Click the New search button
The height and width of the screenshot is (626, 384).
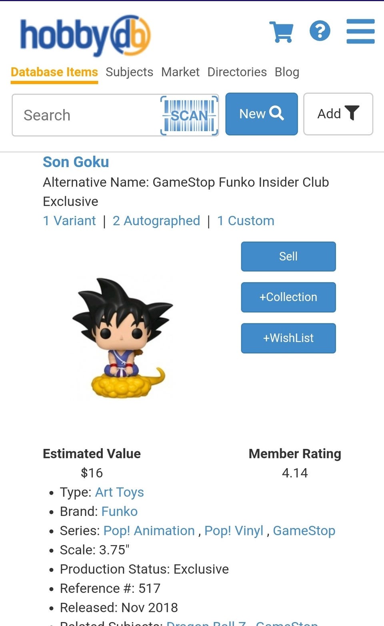(262, 114)
